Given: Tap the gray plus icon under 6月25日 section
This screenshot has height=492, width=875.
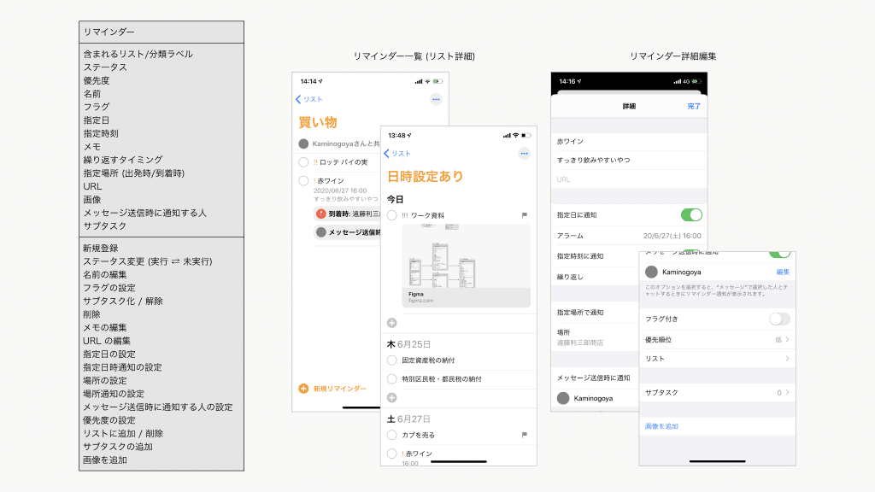Looking at the screenshot, I should point(391,398).
